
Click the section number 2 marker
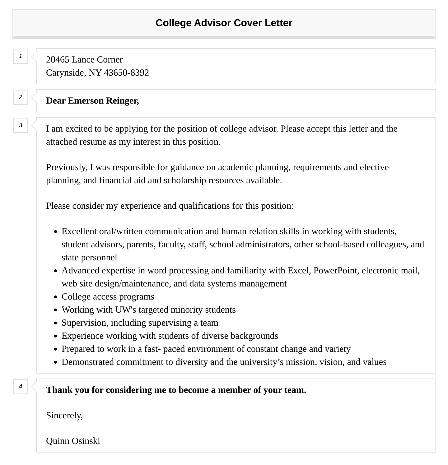click(x=21, y=97)
